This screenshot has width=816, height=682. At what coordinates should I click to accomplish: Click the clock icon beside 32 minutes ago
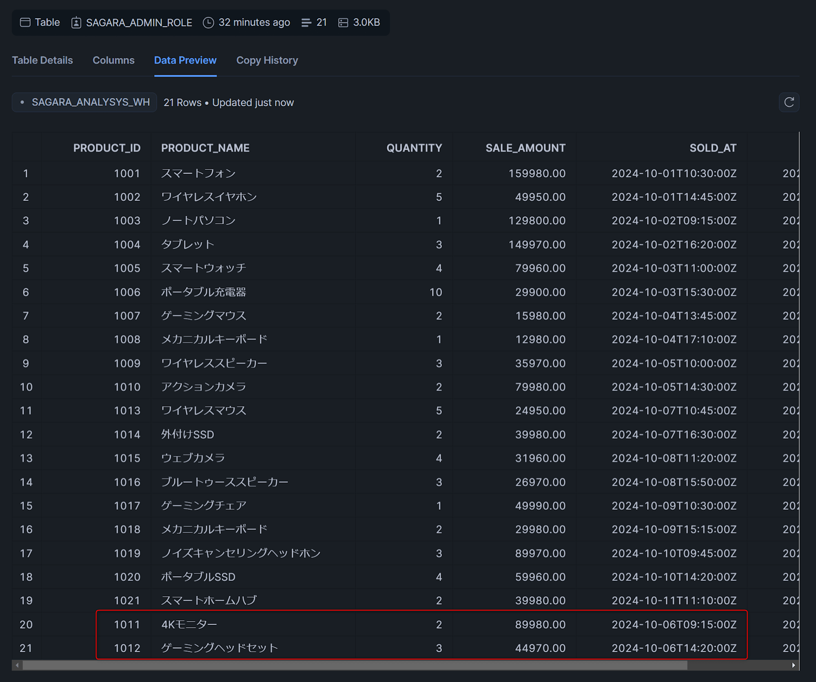tap(208, 22)
